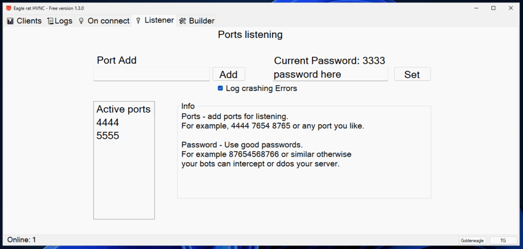Click the Clients tab bar chart icon
Screen dimensions: 523x249
click(10, 21)
